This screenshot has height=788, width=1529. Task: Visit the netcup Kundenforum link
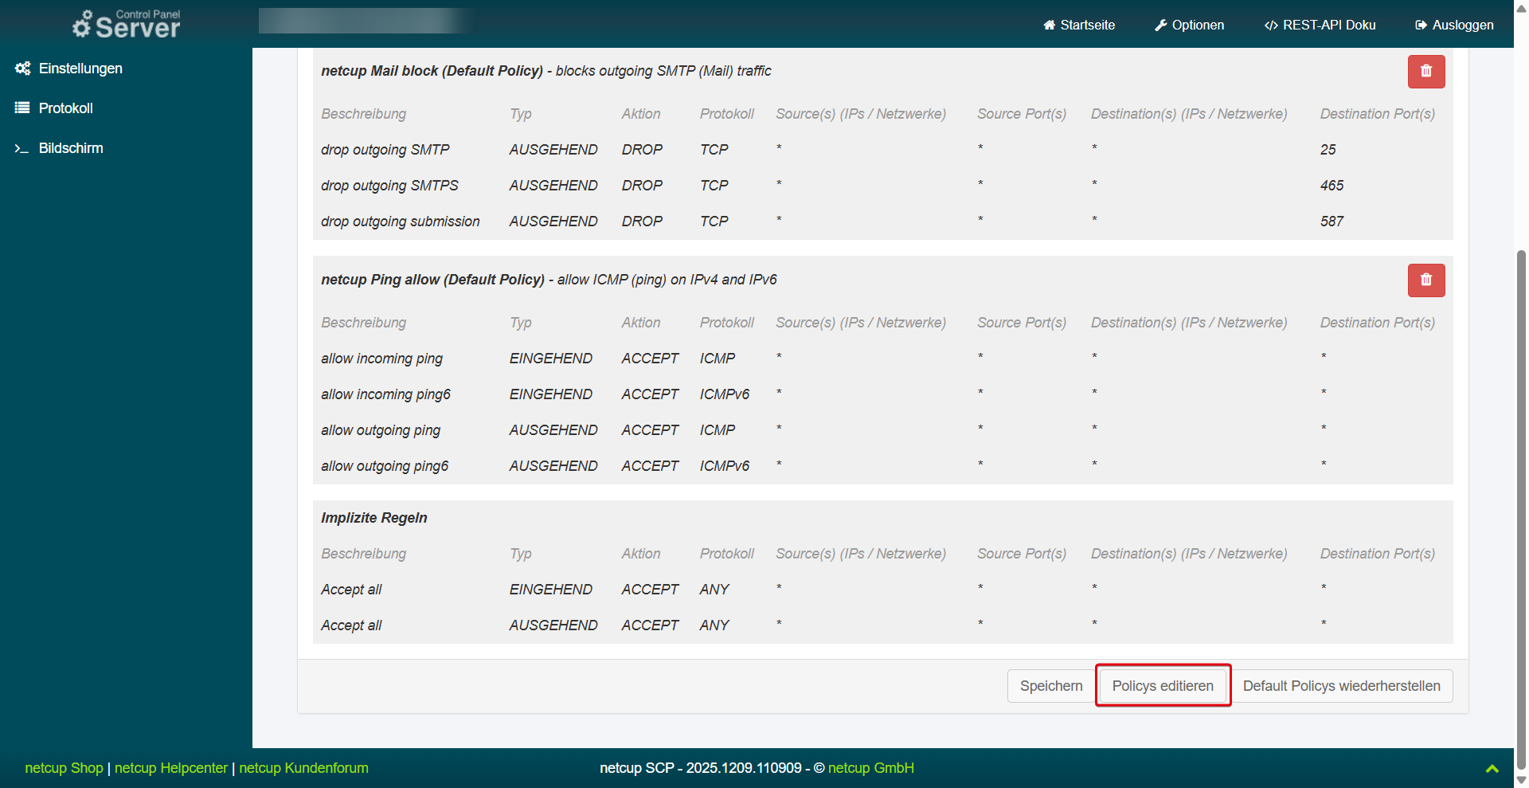coord(303,768)
